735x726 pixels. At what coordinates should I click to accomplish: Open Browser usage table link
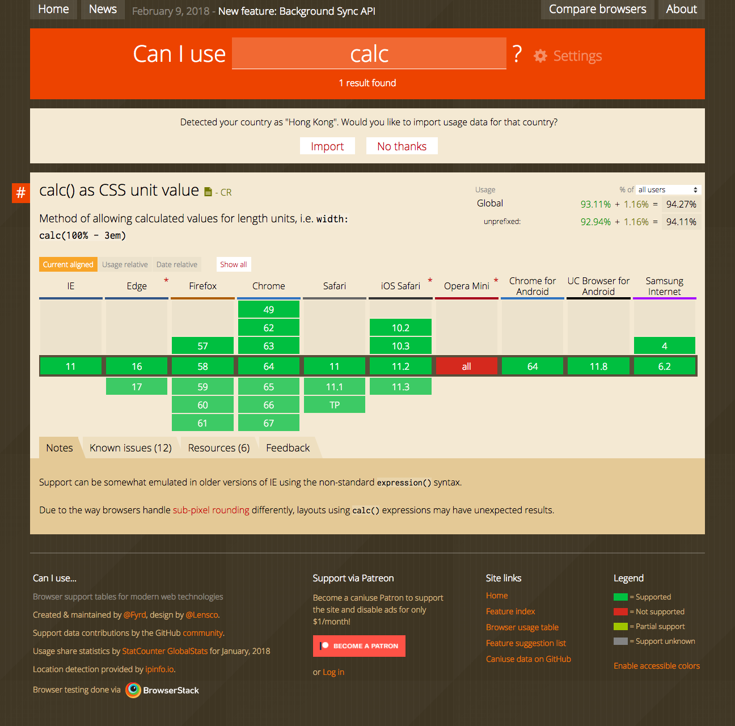coord(522,627)
